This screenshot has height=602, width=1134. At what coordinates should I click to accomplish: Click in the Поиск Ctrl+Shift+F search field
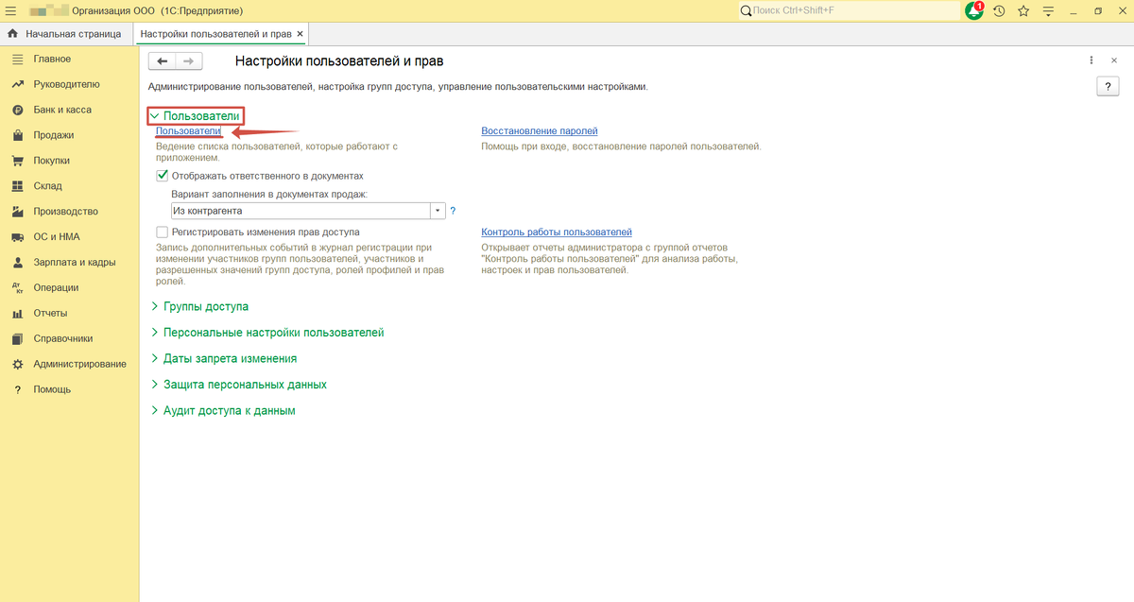pos(849,11)
